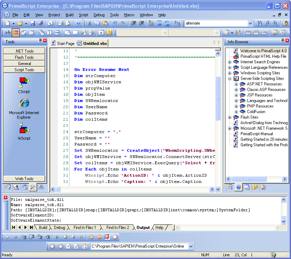The height and width of the screenshot is (259, 291).
Task: Click the output pane scroll down arrow
Action: 283,221
